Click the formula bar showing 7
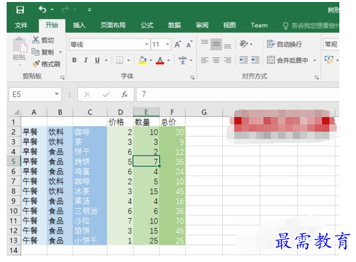 click(238, 94)
